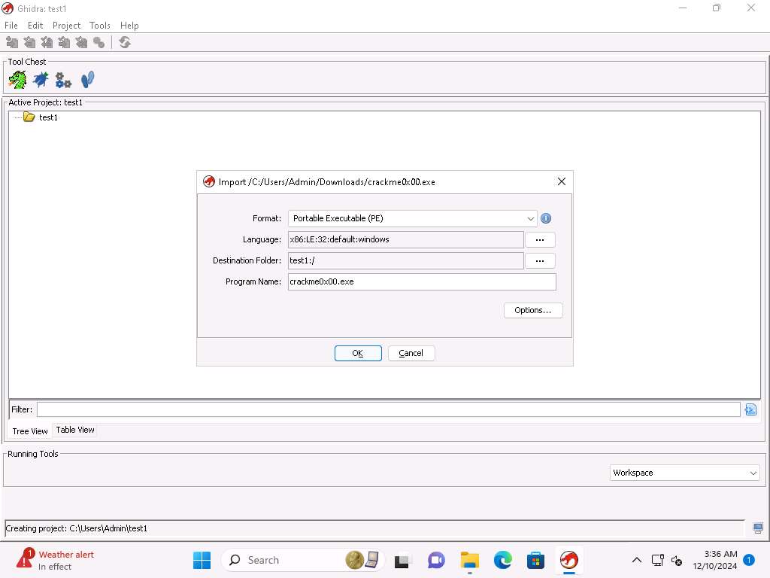Launch the Emulator gears tool
Image resolution: width=770 pixels, height=578 pixels.
coord(63,80)
